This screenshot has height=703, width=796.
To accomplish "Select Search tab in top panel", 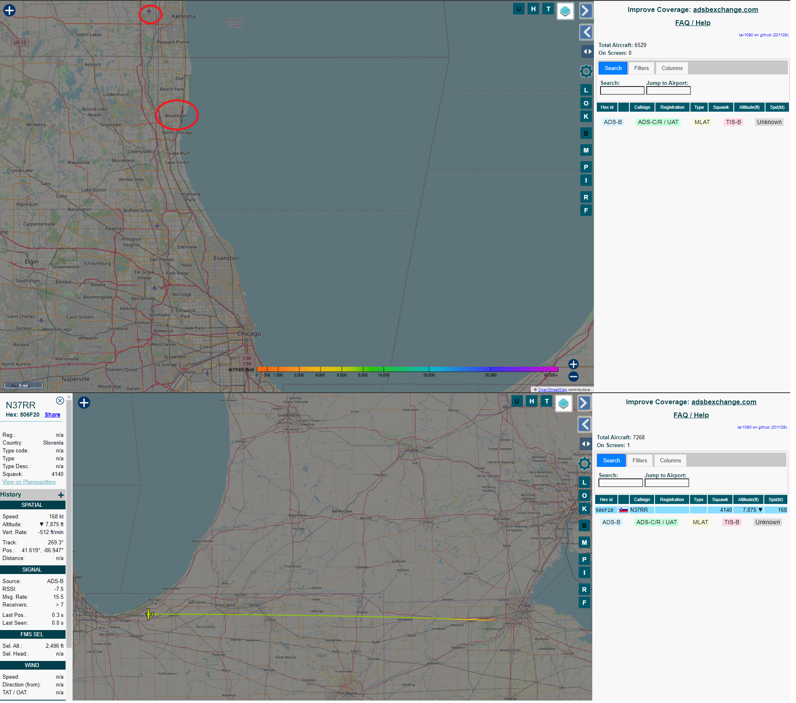I will pos(613,68).
